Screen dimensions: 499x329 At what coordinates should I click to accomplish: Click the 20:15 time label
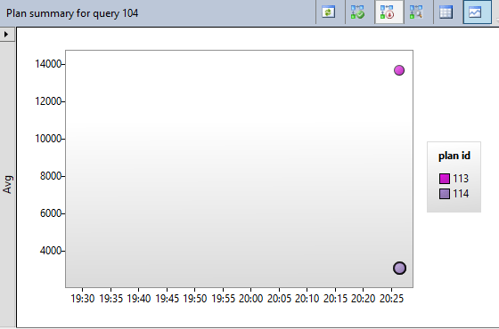point(335,299)
